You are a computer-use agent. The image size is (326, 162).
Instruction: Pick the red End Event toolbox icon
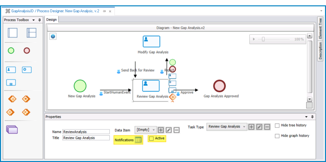tap(27, 51)
